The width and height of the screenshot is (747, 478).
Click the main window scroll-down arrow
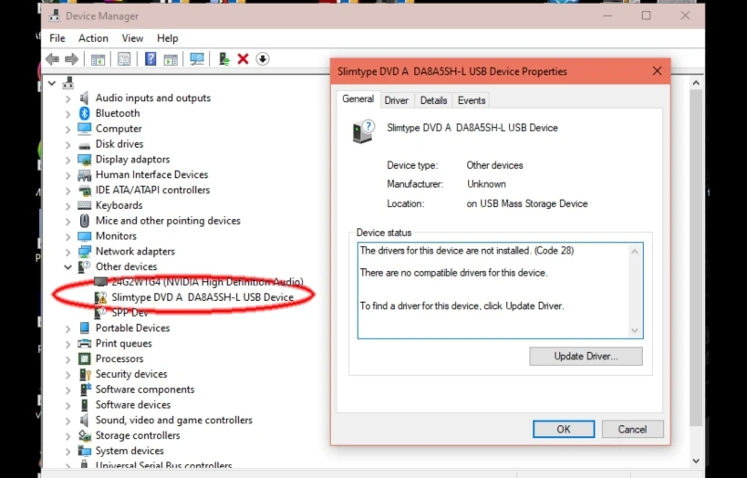click(696, 461)
